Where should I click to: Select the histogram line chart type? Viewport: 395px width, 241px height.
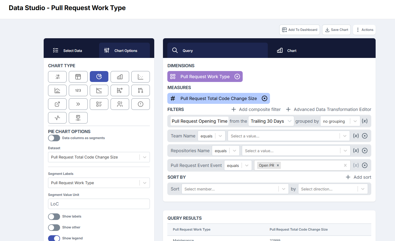pyautogui.click(x=57, y=90)
